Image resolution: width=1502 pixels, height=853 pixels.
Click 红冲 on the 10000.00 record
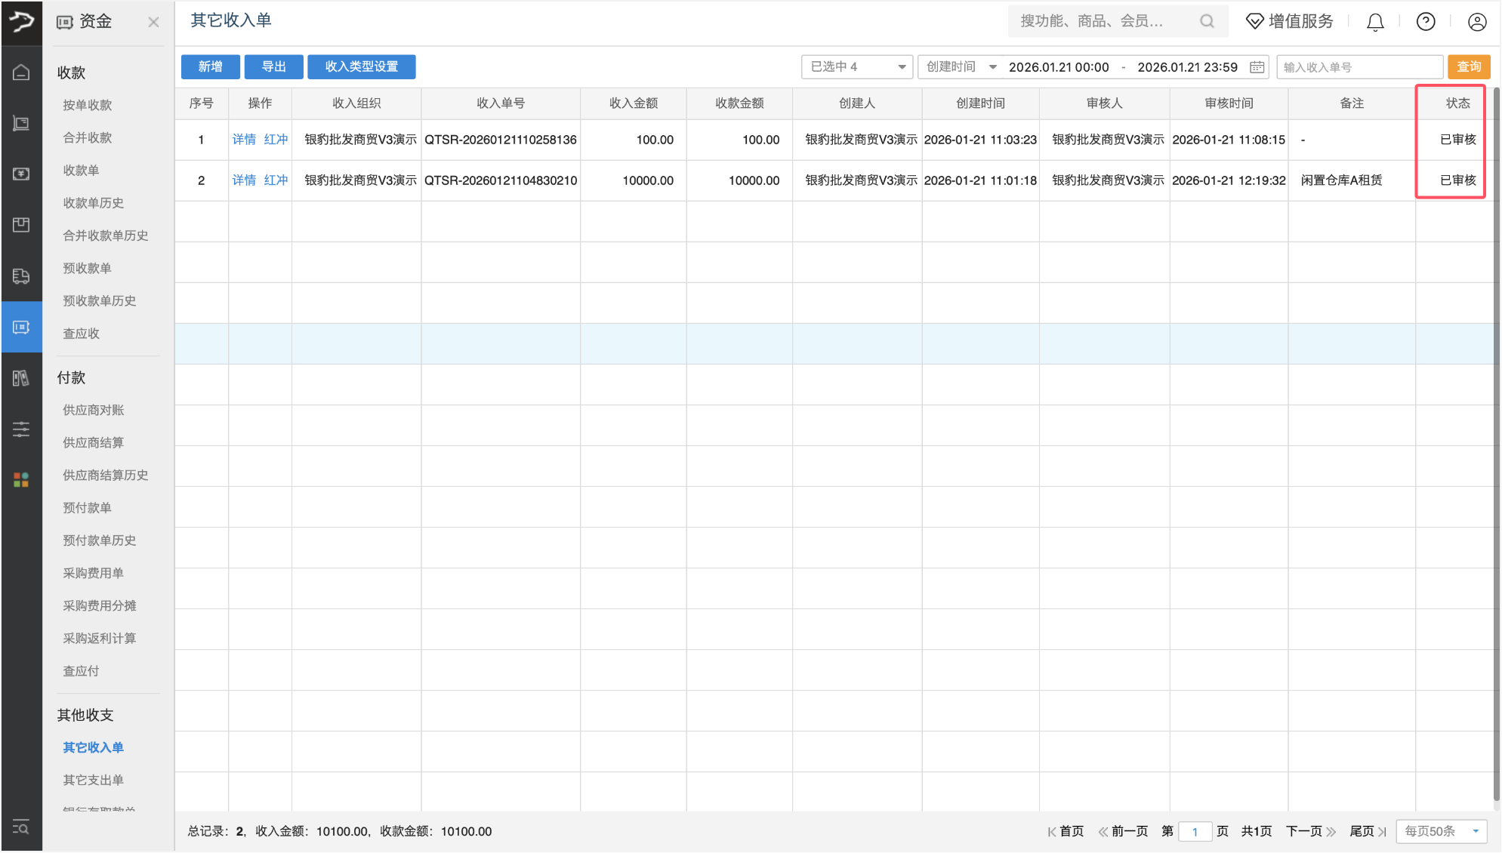pyautogui.click(x=276, y=180)
